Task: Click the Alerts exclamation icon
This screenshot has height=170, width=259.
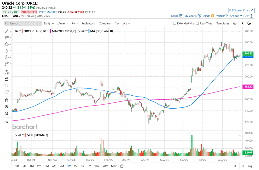Action: (212, 16)
